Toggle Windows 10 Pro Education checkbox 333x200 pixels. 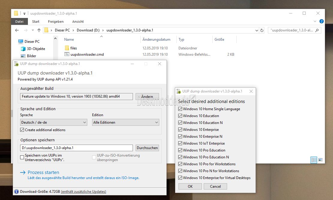point(180,150)
